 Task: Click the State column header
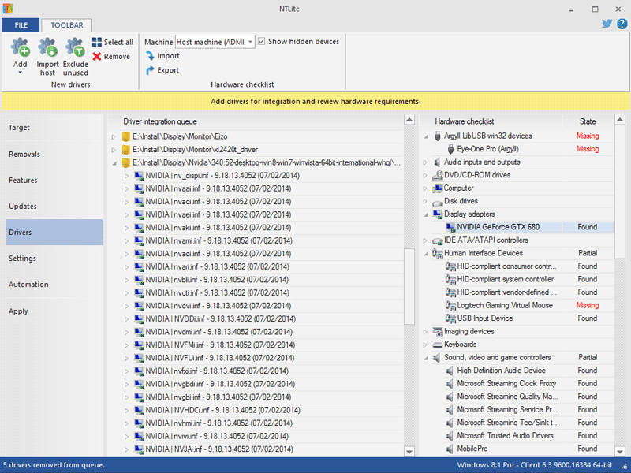coord(588,121)
